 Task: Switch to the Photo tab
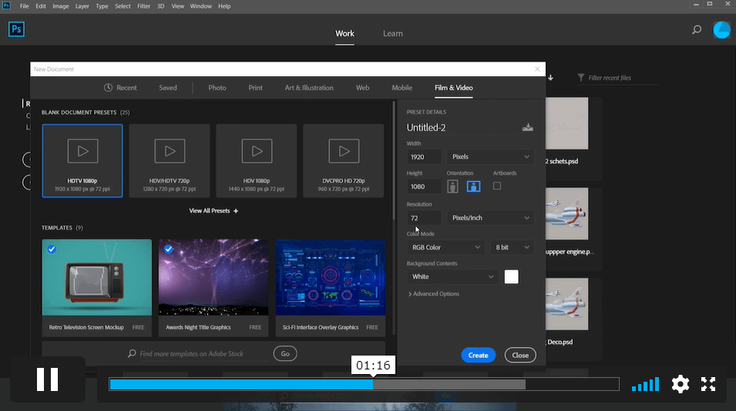tap(217, 88)
